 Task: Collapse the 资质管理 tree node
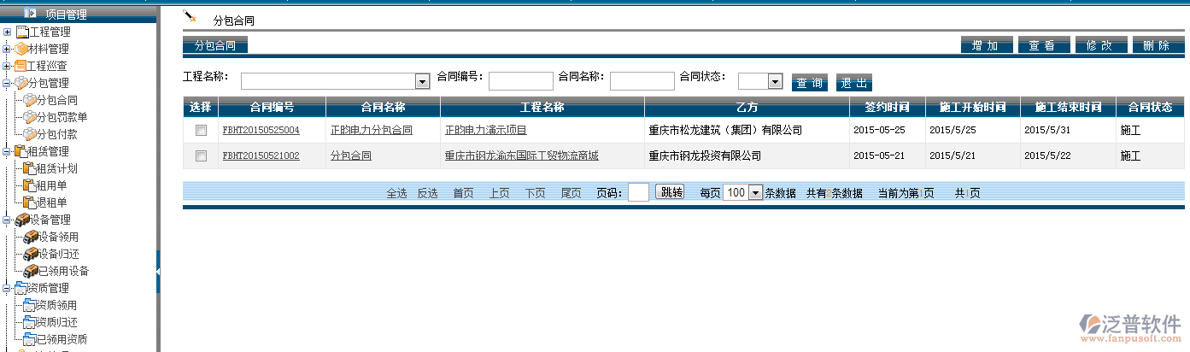pyautogui.click(x=8, y=288)
